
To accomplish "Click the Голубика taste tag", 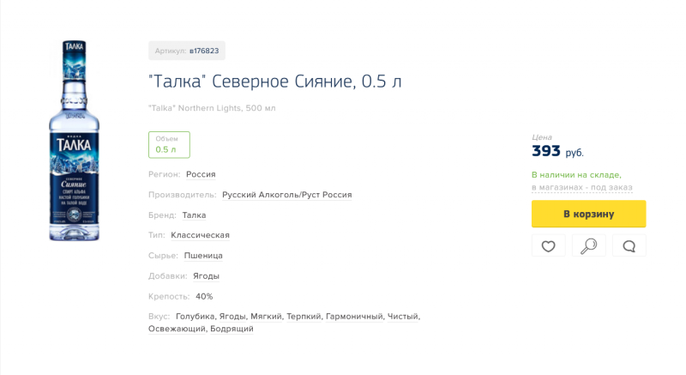I will (x=194, y=317).
